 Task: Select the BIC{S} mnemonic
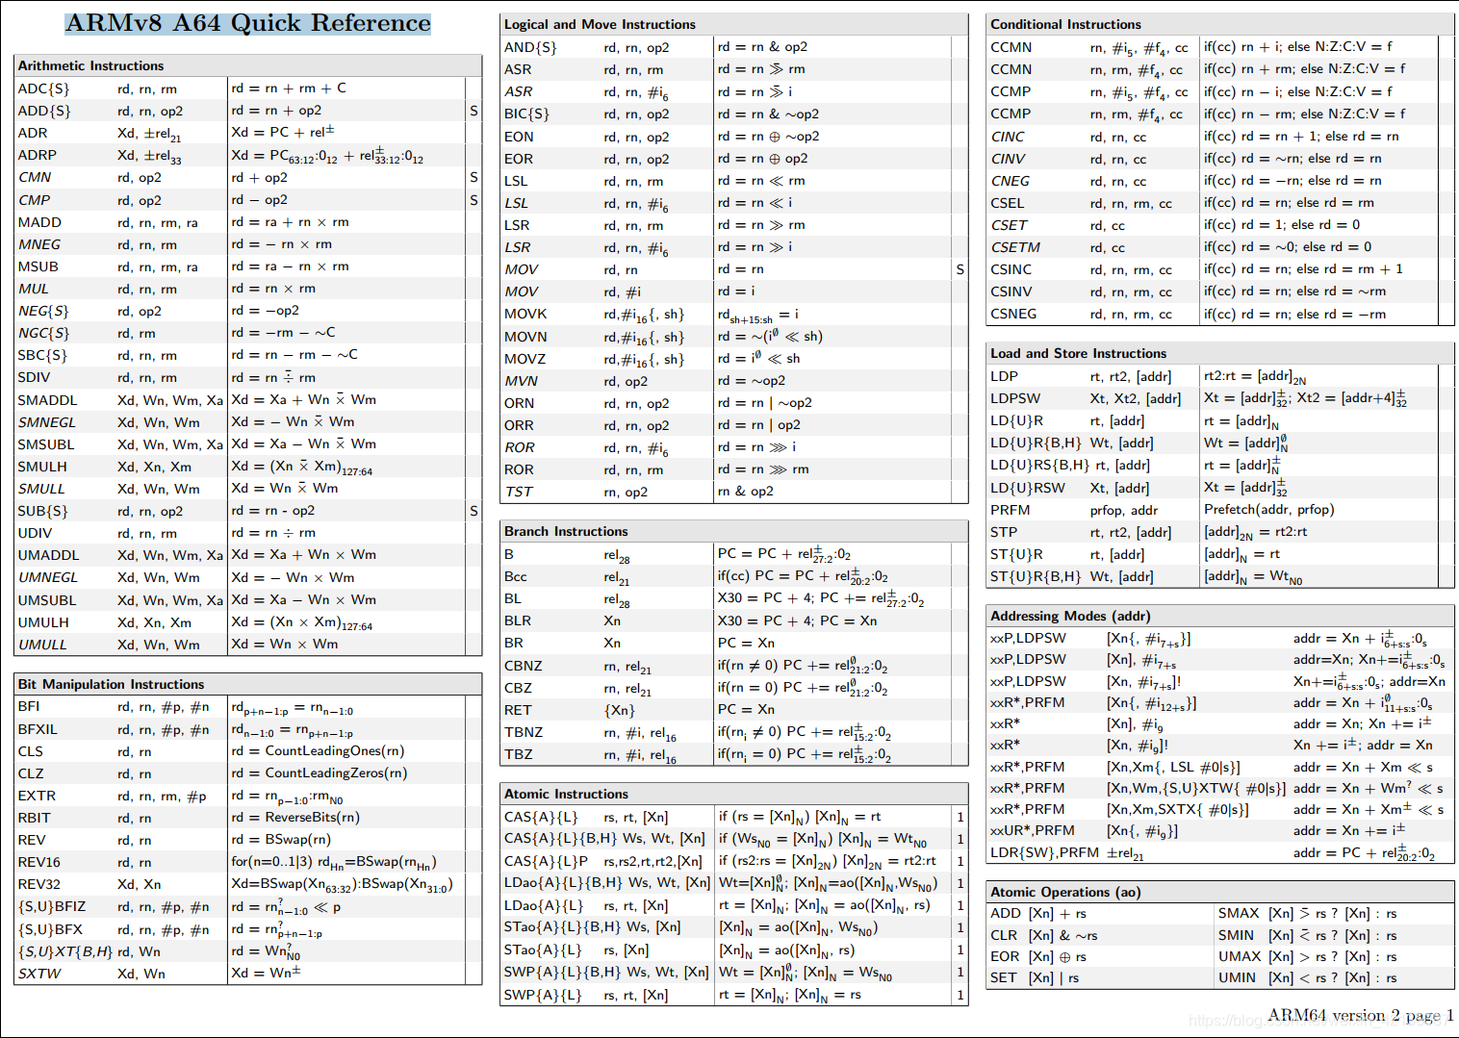tap(526, 114)
